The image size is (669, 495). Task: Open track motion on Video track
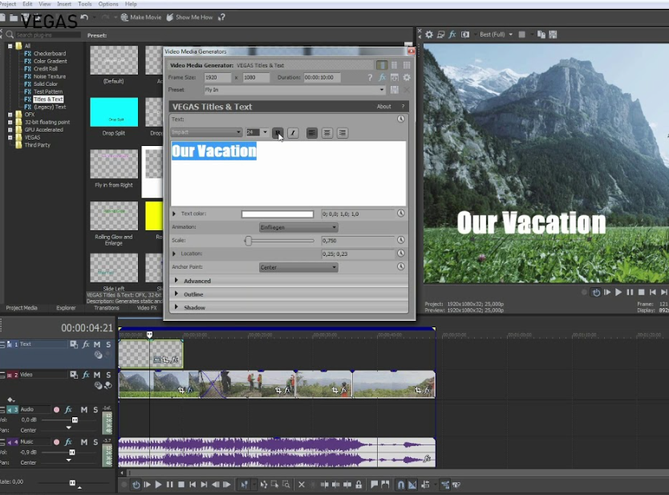point(73,375)
